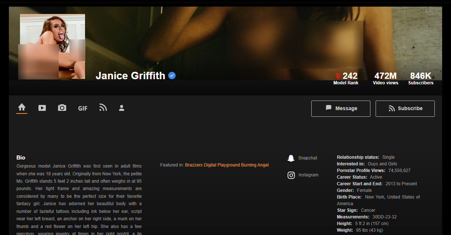Open the feed icon in the tab row
The width and height of the screenshot is (451, 235).
(103, 108)
